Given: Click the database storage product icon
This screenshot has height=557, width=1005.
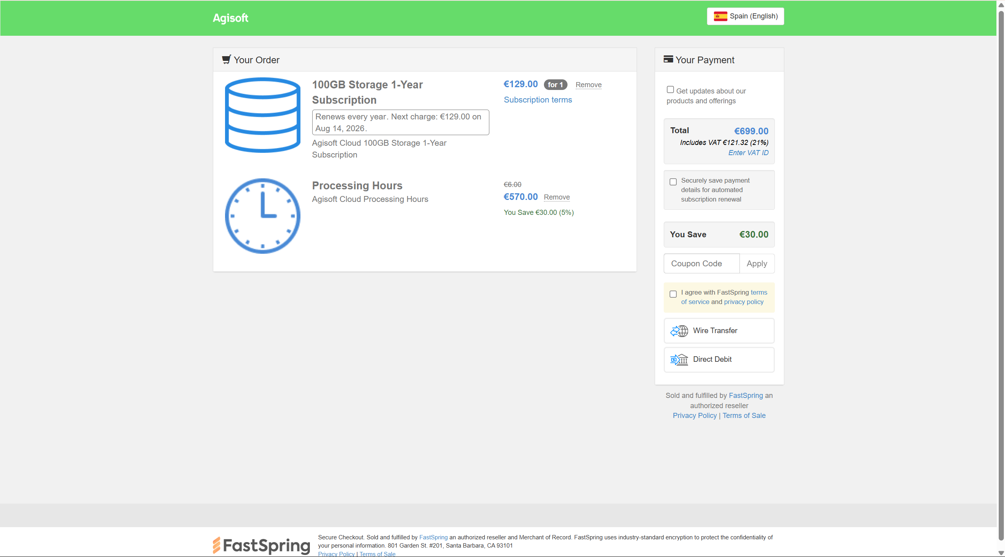Looking at the screenshot, I should click(x=262, y=115).
